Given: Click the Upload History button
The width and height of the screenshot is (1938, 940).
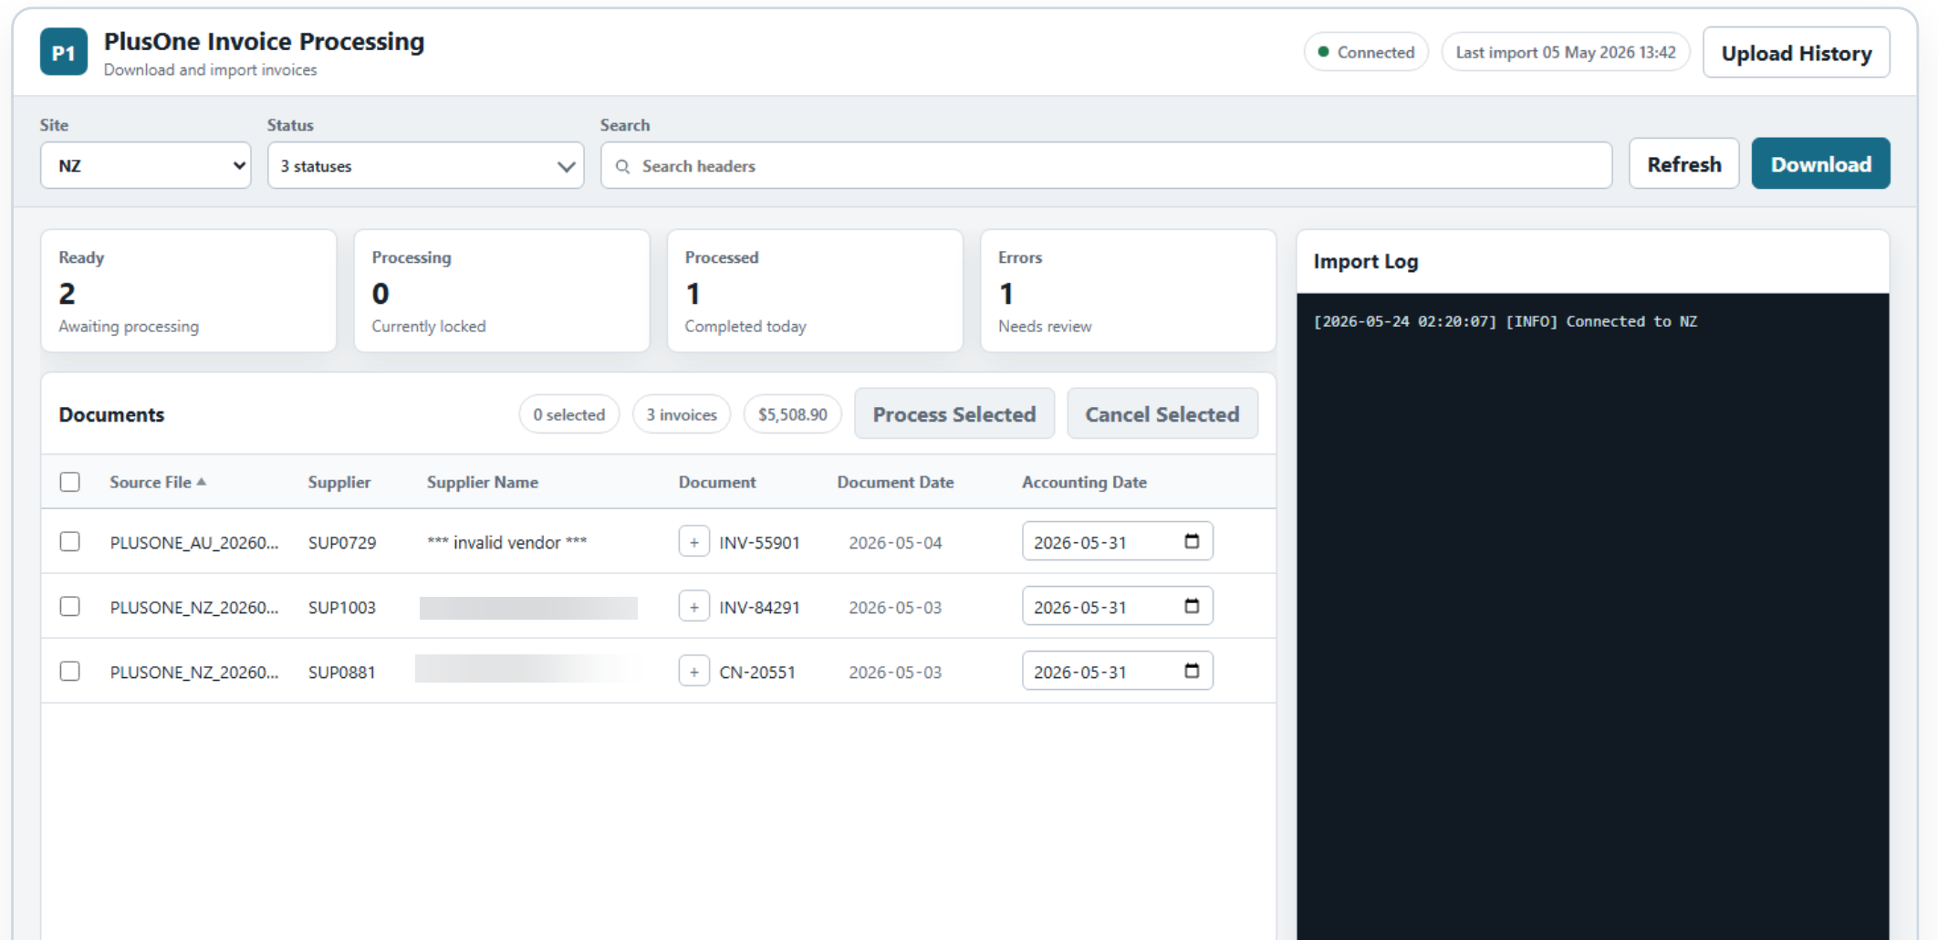Looking at the screenshot, I should click(1797, 53).
